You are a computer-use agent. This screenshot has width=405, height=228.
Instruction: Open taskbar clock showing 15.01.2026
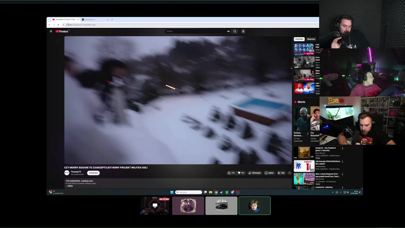[354, 192]
